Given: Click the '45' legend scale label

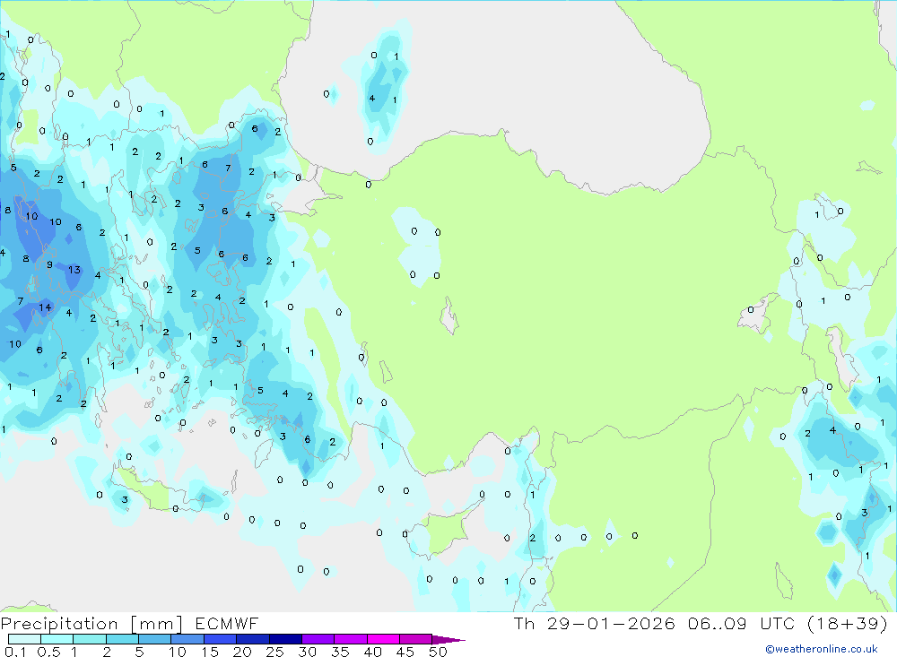Looking at the screenshot, I should [x=405, y=652].
